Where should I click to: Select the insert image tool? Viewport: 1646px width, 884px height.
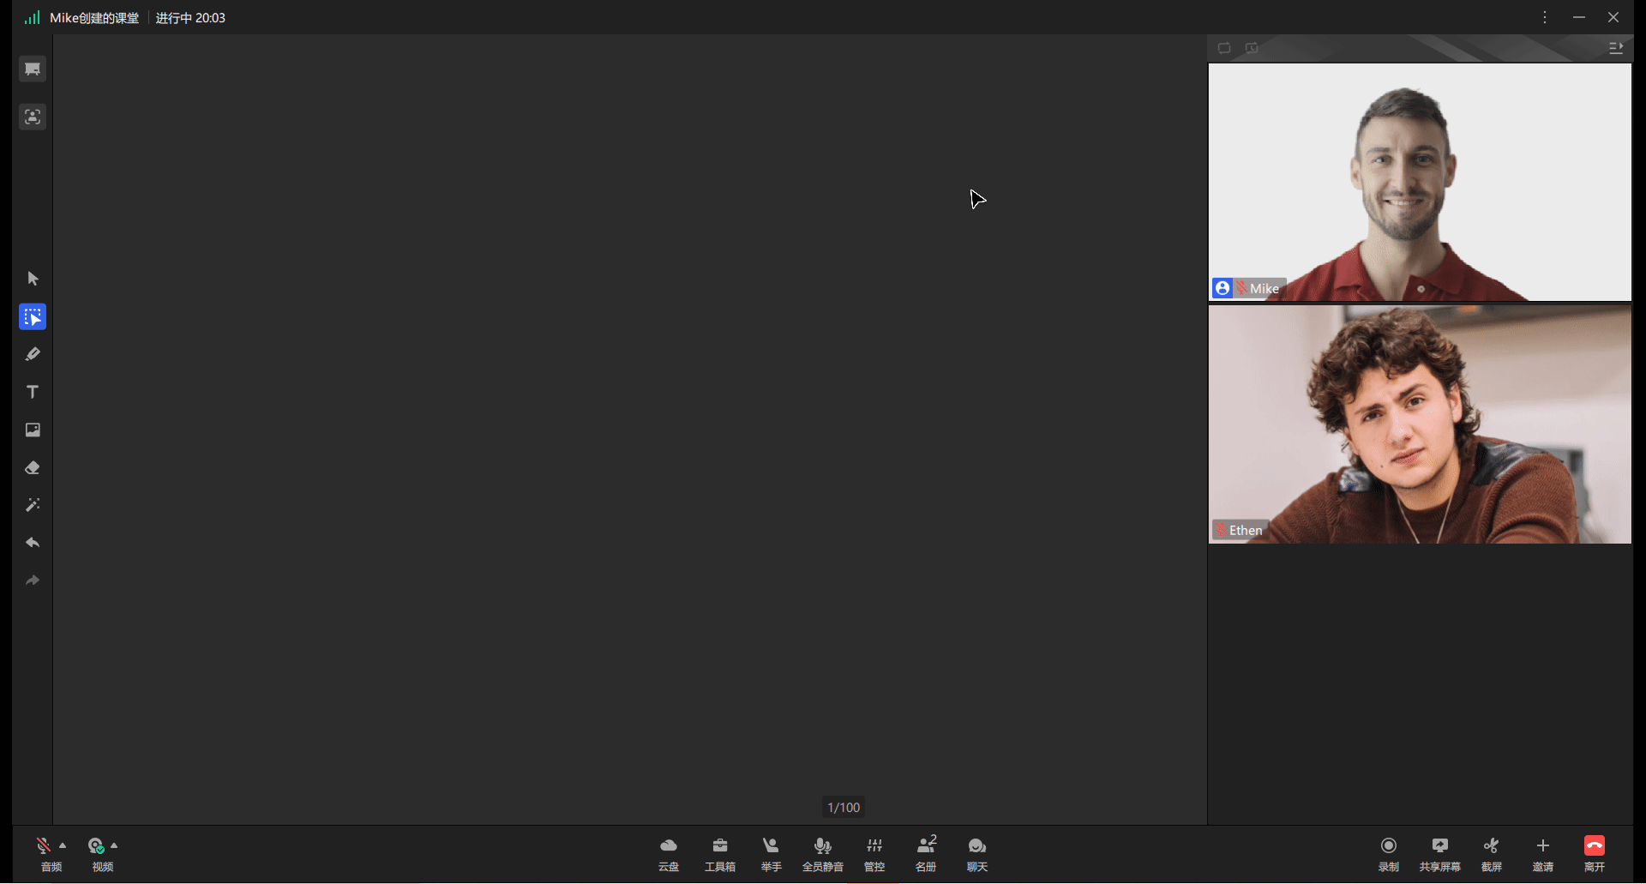tap(33, 430)
